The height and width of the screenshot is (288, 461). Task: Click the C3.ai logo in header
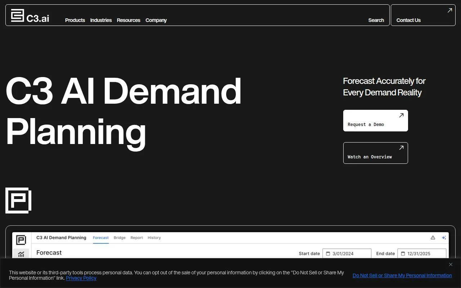coord(30,15)
